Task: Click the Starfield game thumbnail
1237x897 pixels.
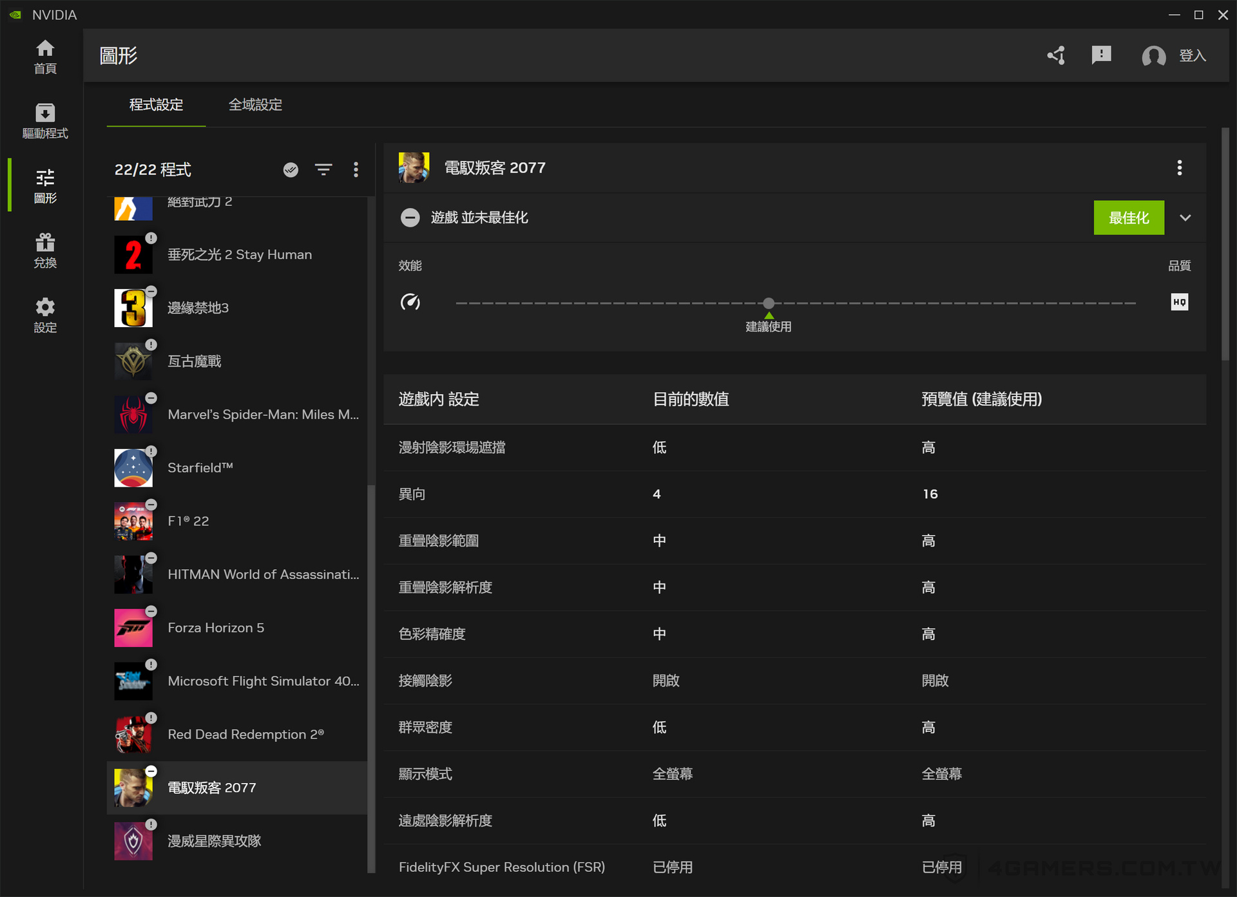Action: point(133,468)
